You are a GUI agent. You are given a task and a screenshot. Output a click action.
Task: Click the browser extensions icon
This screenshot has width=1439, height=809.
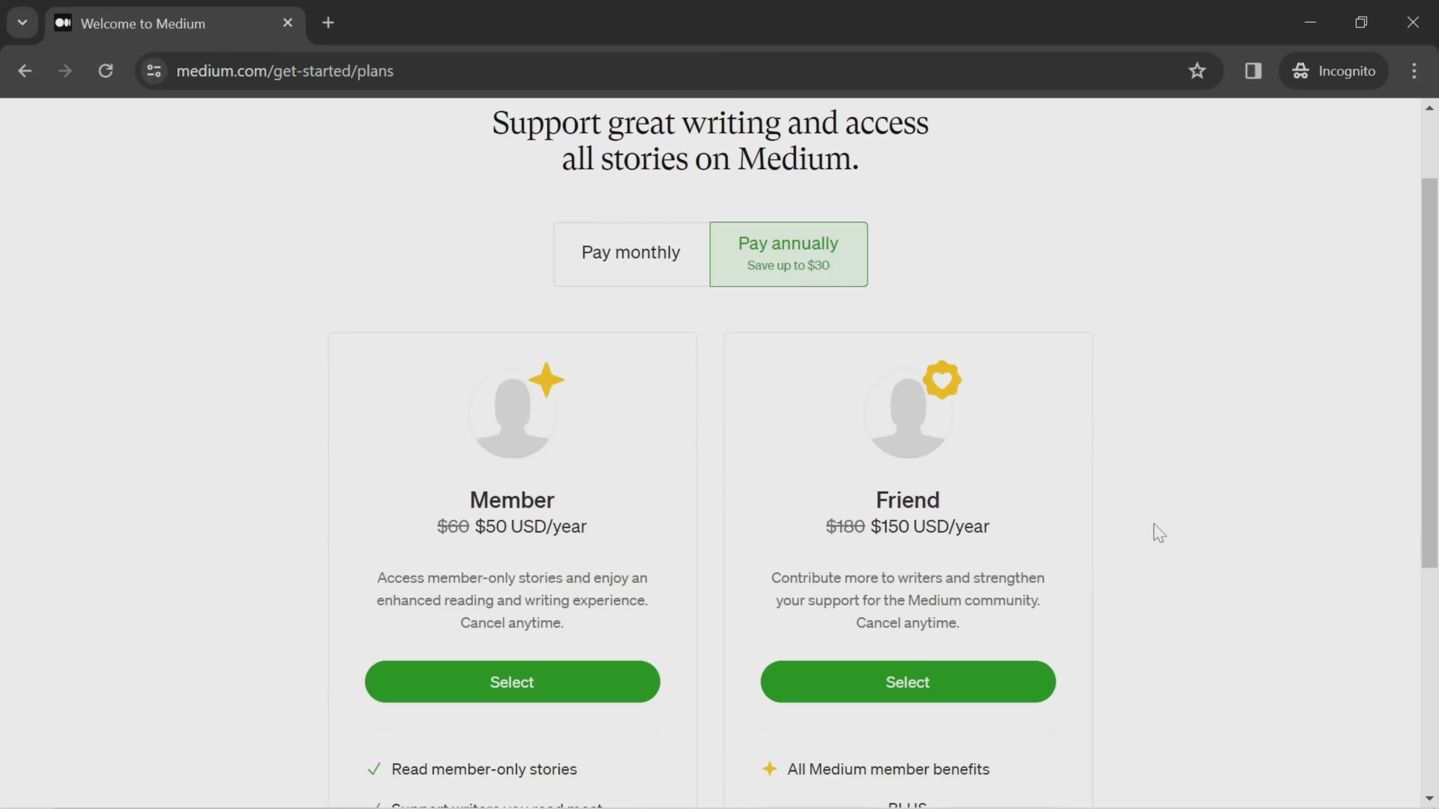coord(1253,70)
